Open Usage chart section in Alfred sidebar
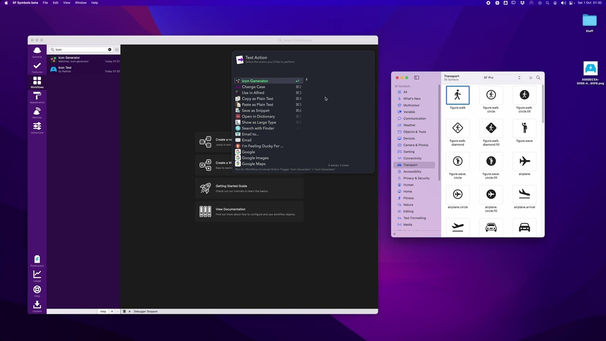This screenshot has width=606, height=341. point(37,276)
